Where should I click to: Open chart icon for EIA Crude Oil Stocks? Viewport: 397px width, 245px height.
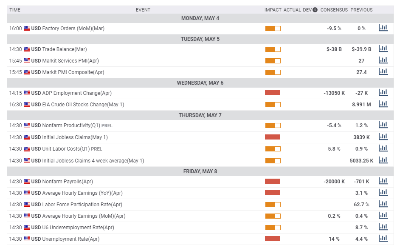383,104
